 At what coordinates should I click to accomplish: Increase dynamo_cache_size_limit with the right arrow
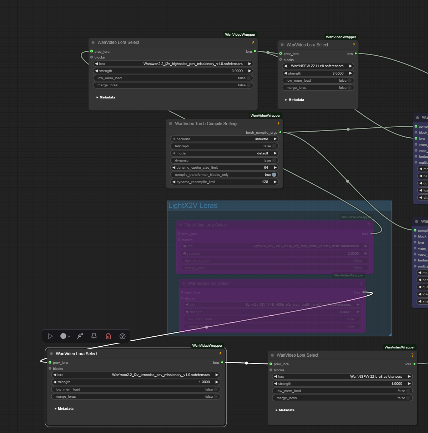275,168
